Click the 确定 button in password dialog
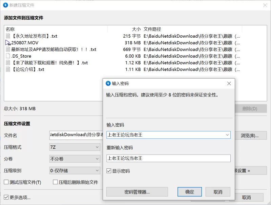This screenshot has height=205, width=271. 190,192
